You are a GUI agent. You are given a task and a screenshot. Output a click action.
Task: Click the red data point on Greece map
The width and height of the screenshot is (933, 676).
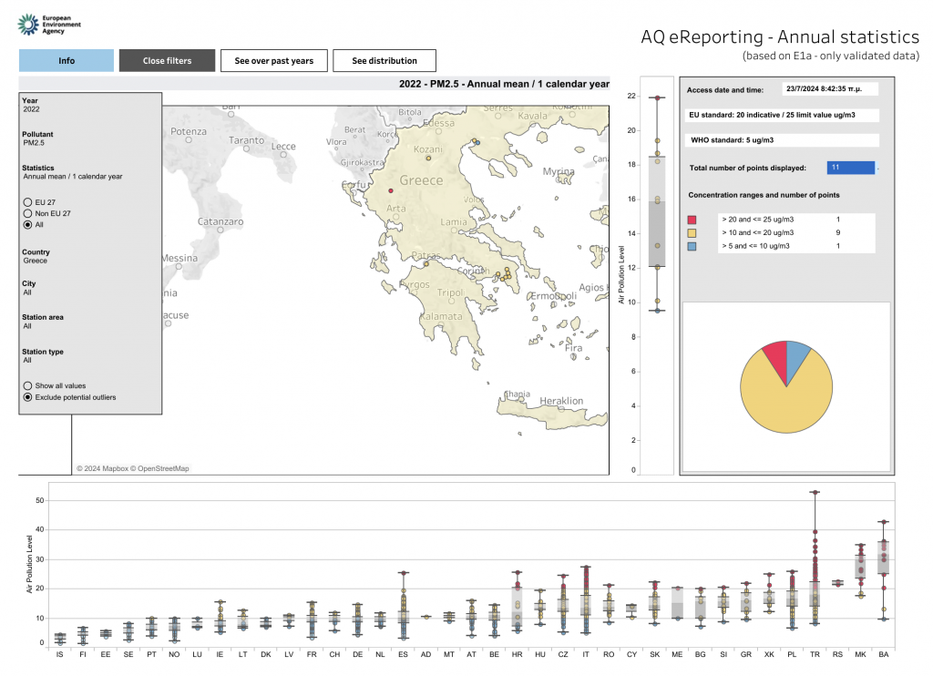tap(391, 191)
